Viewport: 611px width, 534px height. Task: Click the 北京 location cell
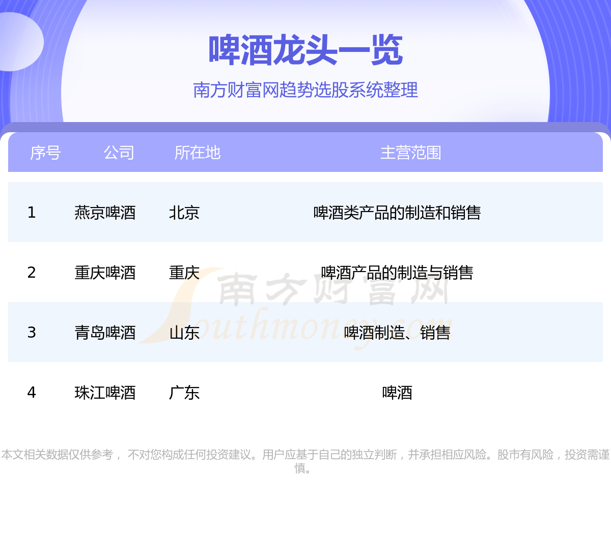184,213
